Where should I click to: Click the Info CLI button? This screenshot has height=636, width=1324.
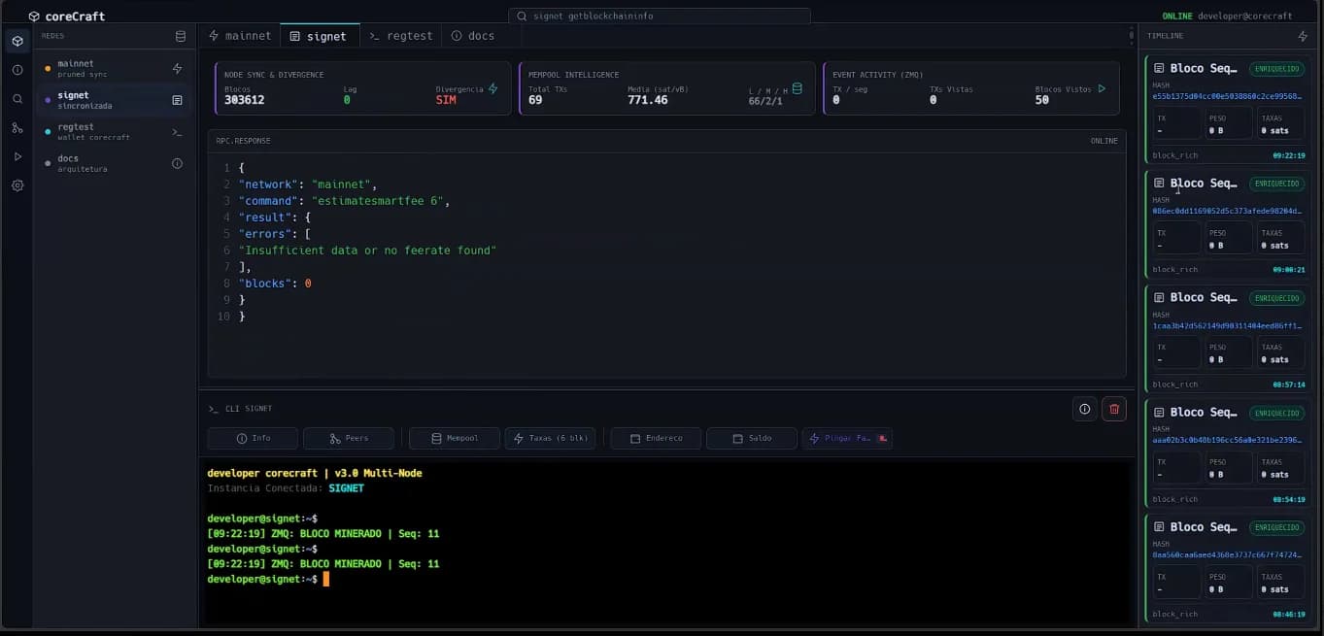pyautogui.click(x=253, y=438)
